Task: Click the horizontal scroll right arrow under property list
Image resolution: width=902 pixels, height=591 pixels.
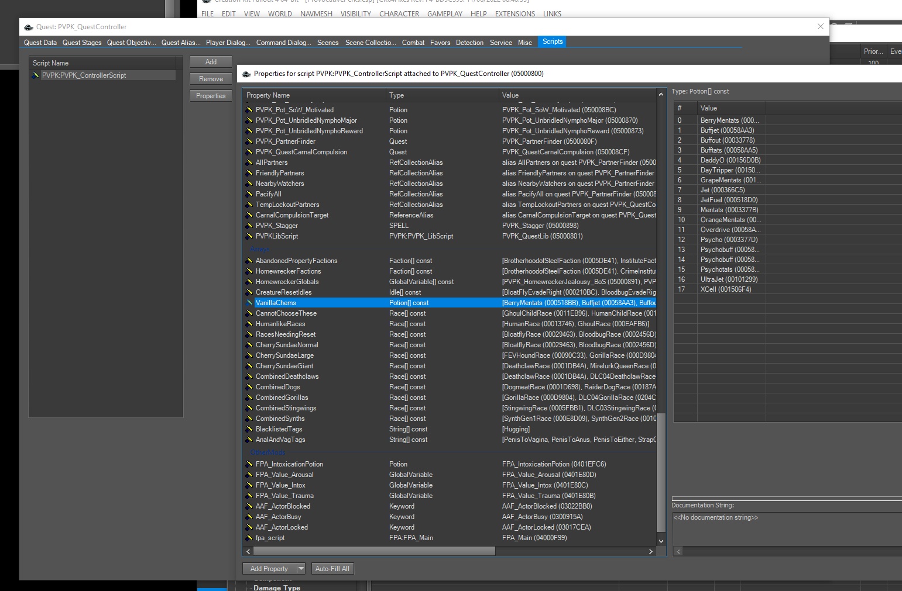Action: (x=651, y=551)
